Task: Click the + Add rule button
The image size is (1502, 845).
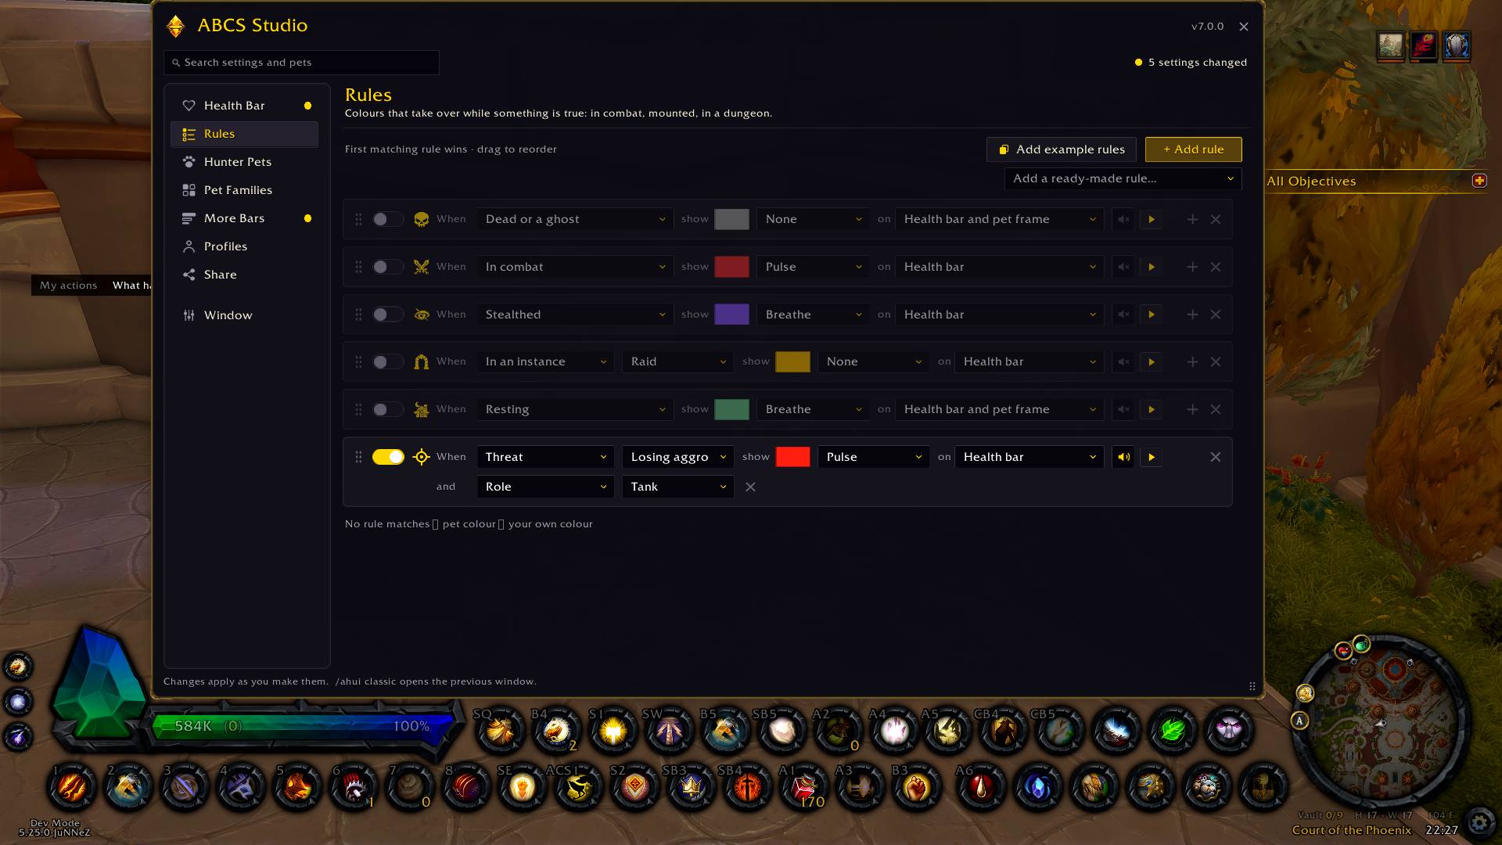Action: [1193, 149]
